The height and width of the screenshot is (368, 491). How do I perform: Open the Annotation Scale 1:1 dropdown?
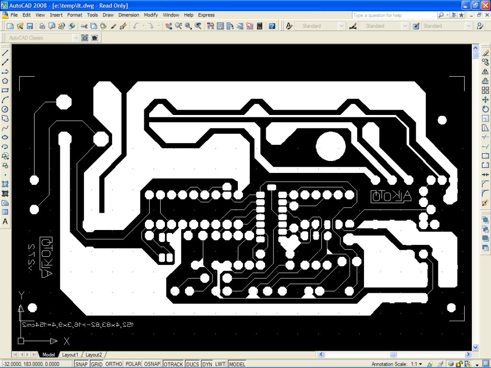click(421, 364)
